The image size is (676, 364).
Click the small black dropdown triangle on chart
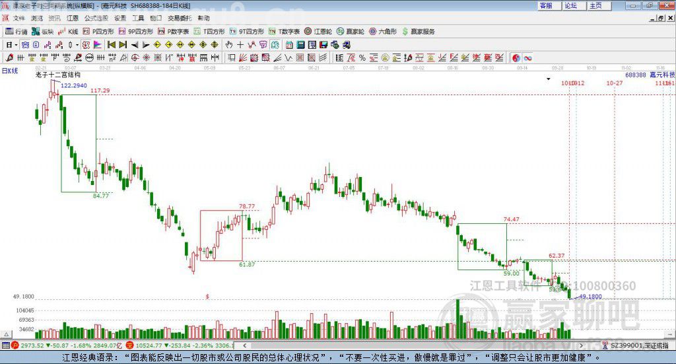549,79
